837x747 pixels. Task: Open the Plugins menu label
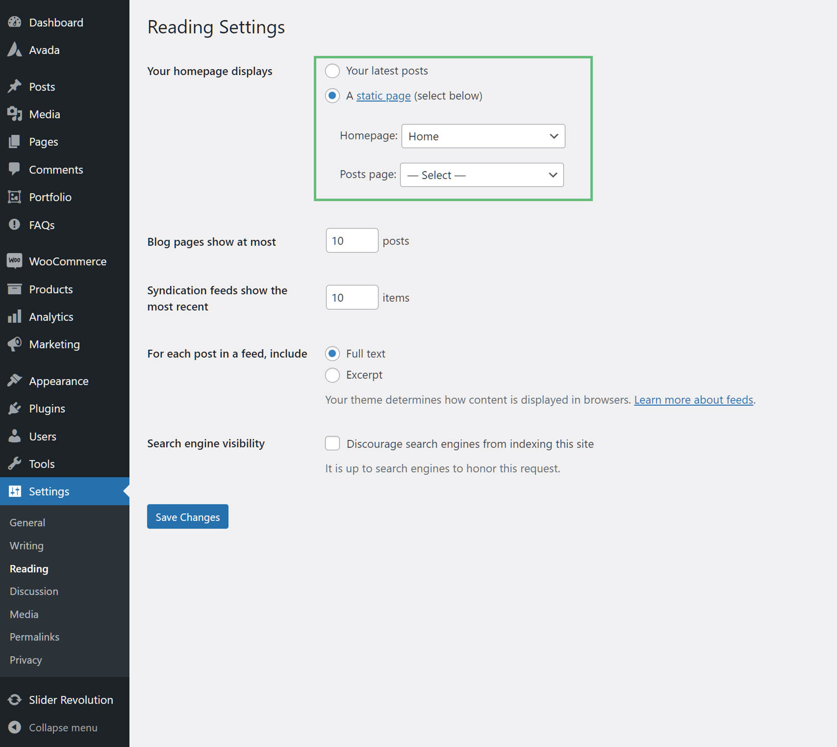click(47, 409)
